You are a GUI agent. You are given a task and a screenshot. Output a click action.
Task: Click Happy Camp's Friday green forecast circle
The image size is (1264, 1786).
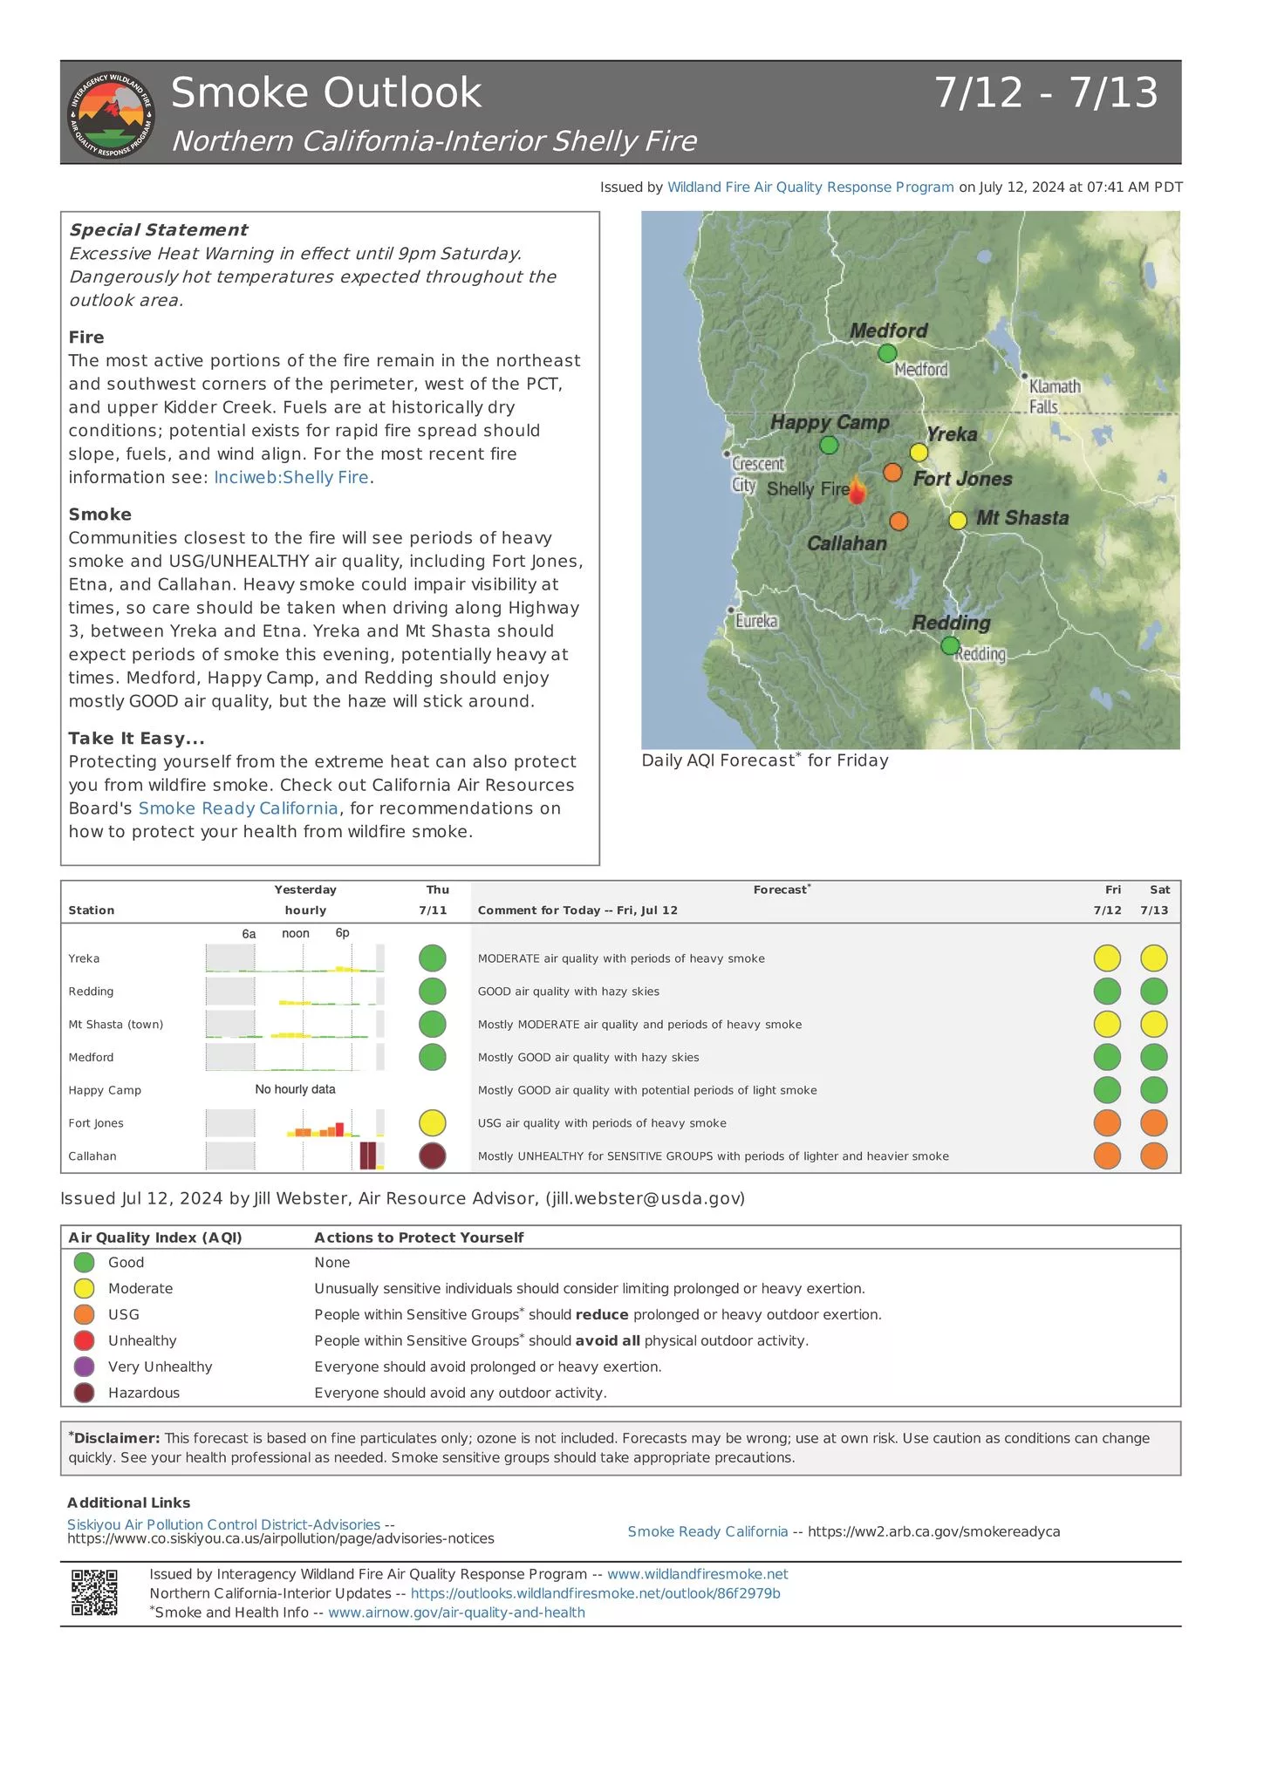[x=1107, y=1090]
